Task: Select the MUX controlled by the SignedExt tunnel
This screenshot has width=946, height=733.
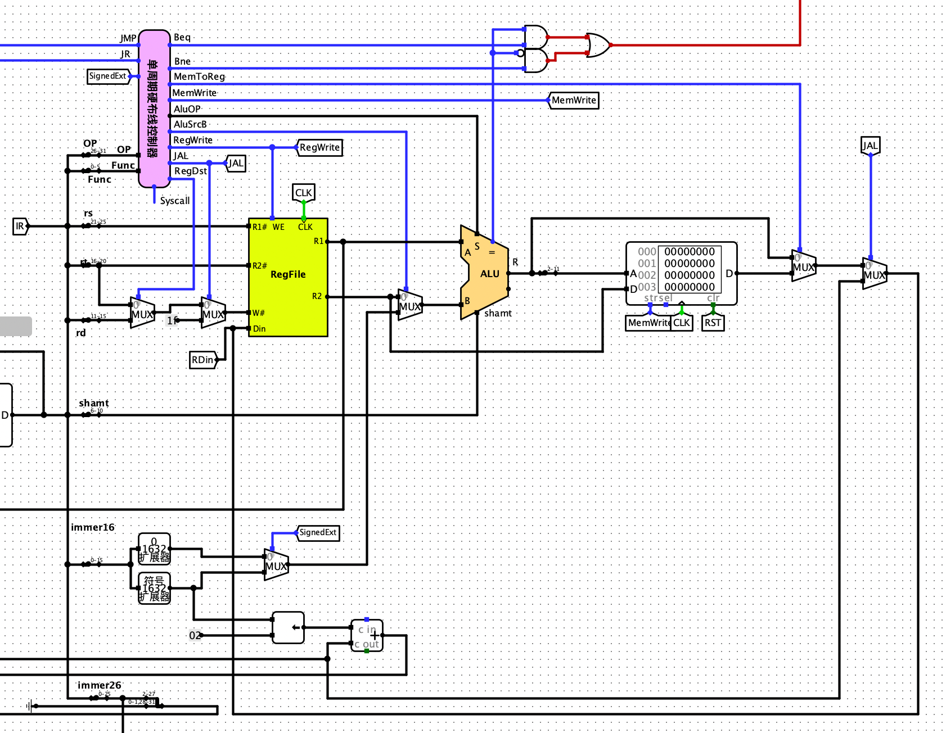Action: click(x=276, y=565)
